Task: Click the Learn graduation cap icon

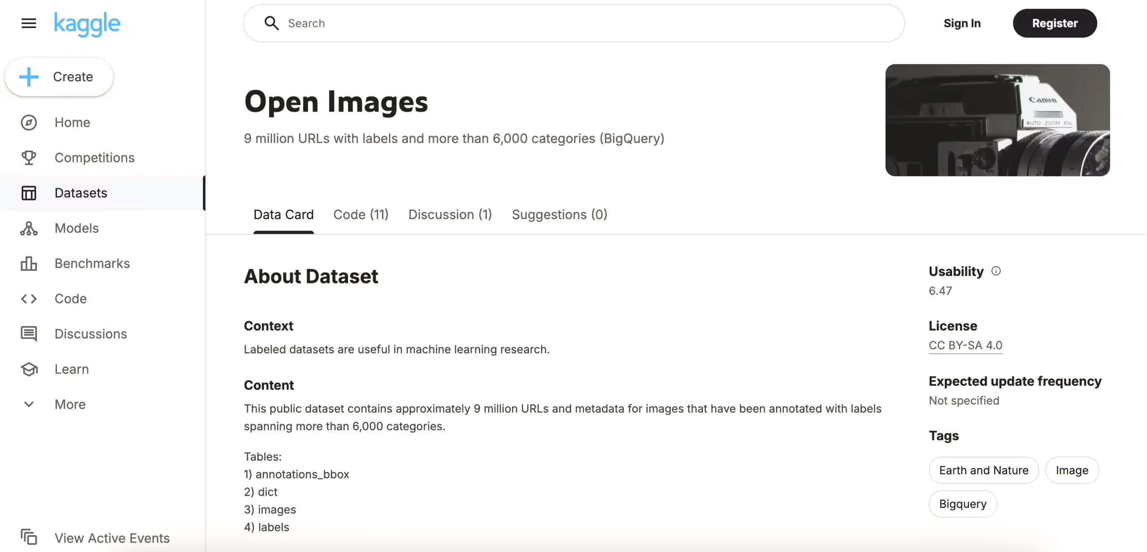Action: tap(29, 369)
